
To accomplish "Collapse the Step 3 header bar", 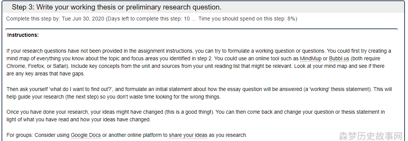I will (x=204, y=7).
